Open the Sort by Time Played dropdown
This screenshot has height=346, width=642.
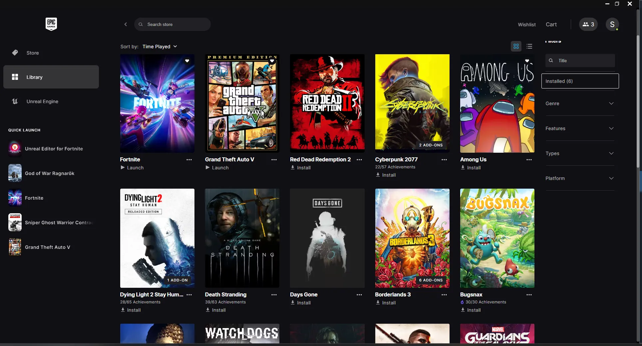pos(160,47)
